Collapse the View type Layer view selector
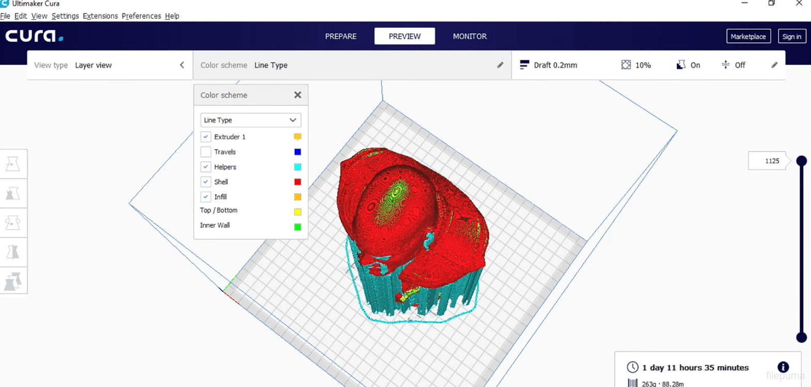Viewport: 811px width, 387px height. pyautogui.click(x=182, y=65)
